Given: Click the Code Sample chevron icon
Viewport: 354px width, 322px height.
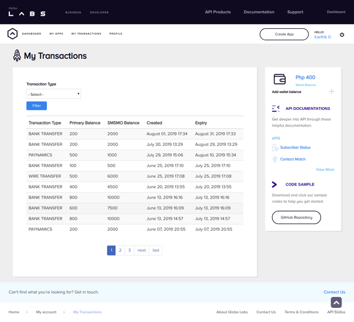Looking at the screenshot, I should (274, 184).
